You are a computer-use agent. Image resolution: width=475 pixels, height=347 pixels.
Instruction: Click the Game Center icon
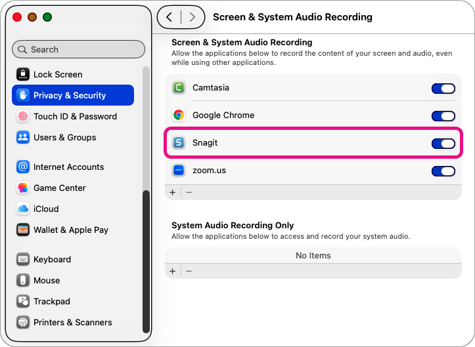(x=23, y=188)
